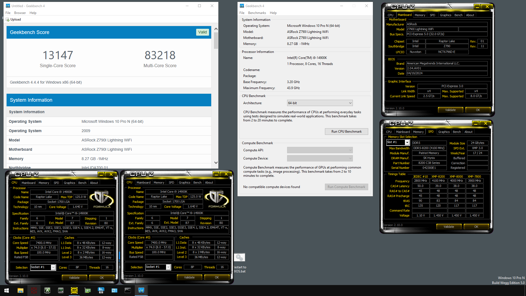Open the green A-logo taskbar app

point(47,291)
